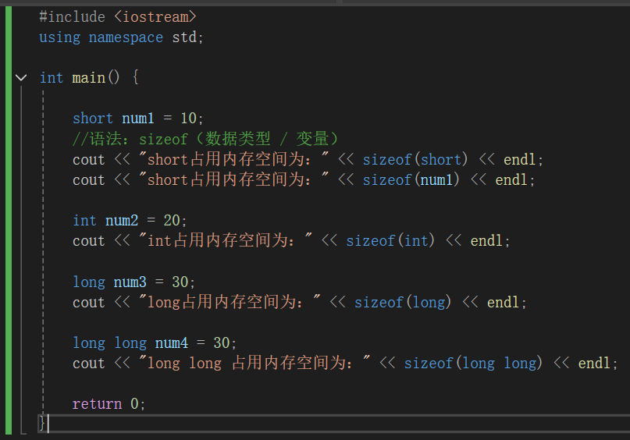Click 'long long num4 = 30;' declaration
This screenshot has height=440, width=630.
(x=155, y=342)
